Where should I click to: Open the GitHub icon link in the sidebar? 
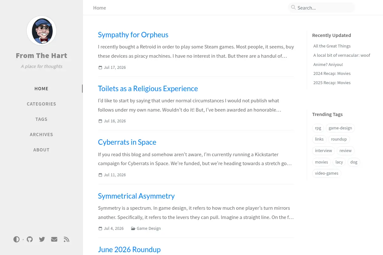tap(30, 239)
